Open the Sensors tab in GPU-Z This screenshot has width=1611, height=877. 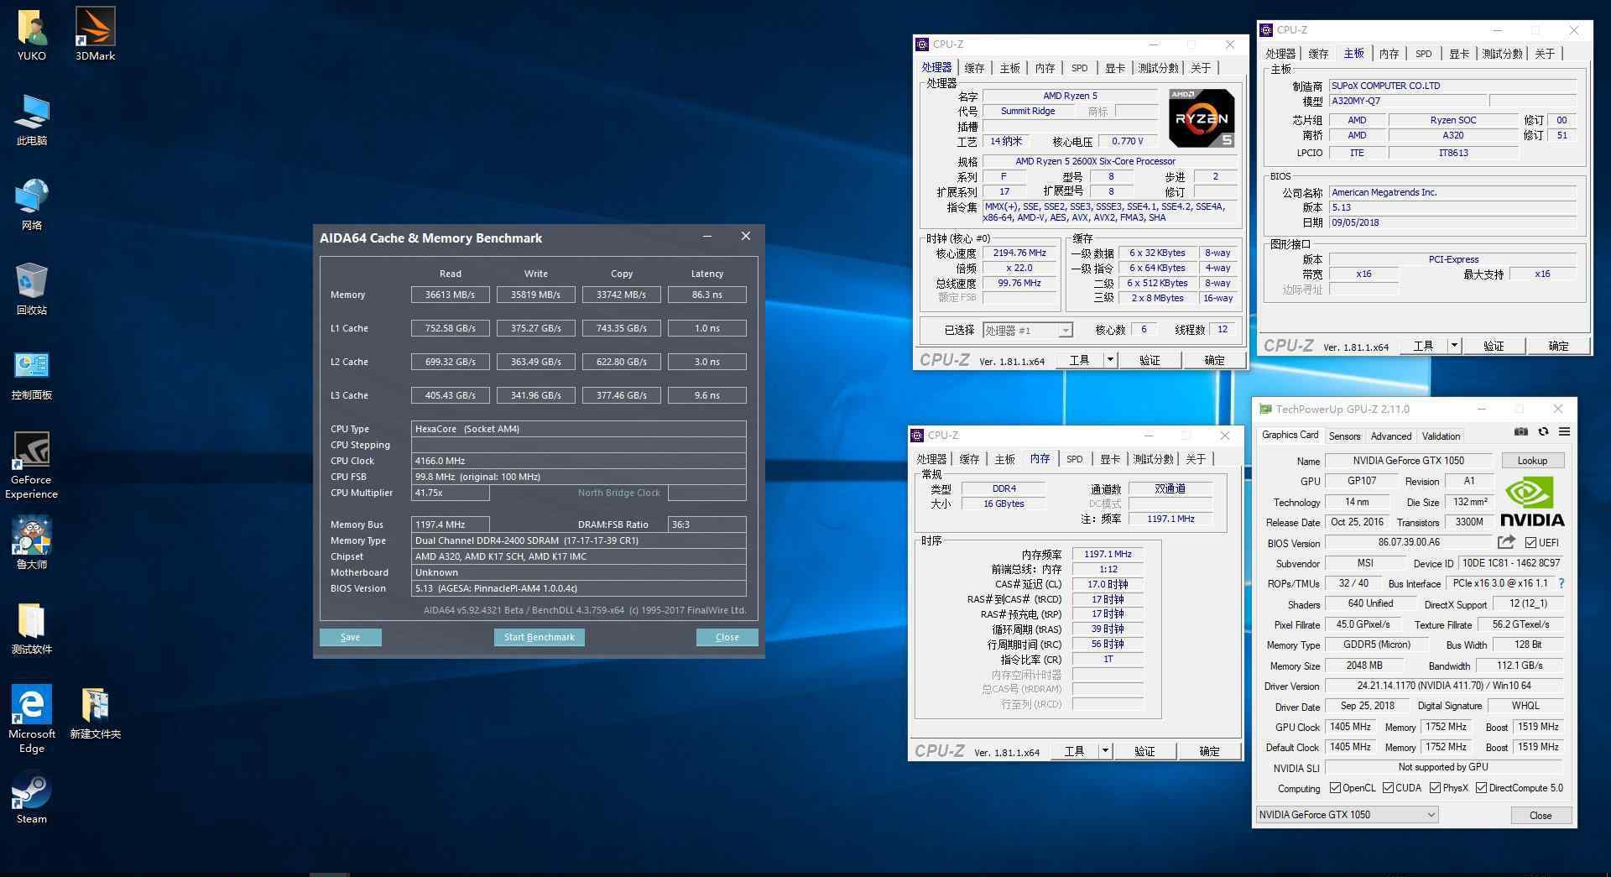point(1344,436)
